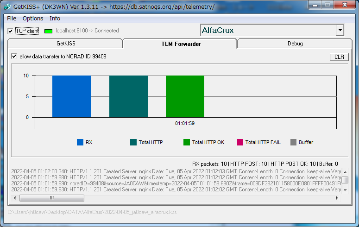
Task: Click the dark teal Total HTTP bar
Action: pos(128,96)
